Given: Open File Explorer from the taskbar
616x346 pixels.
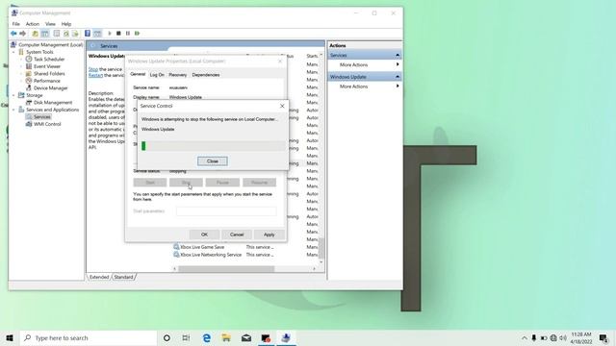Looking at the screenshot, I should (x=226, y=337).
